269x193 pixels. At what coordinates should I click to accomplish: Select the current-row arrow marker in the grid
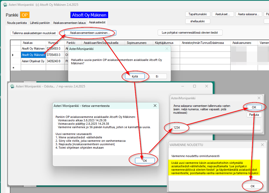(13, 55)
